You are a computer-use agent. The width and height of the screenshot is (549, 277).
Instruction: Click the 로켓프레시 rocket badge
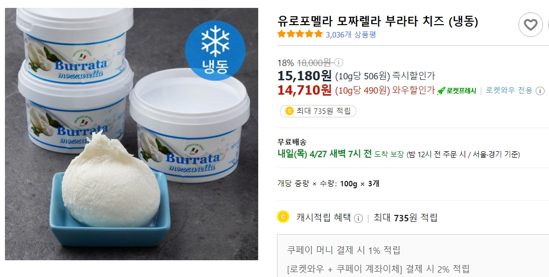(x=457, y=91)
